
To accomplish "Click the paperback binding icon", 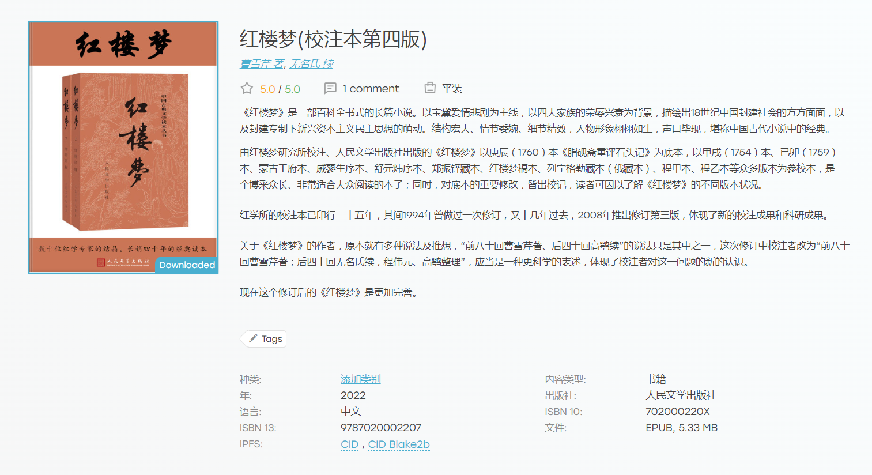I will [430, 88].
